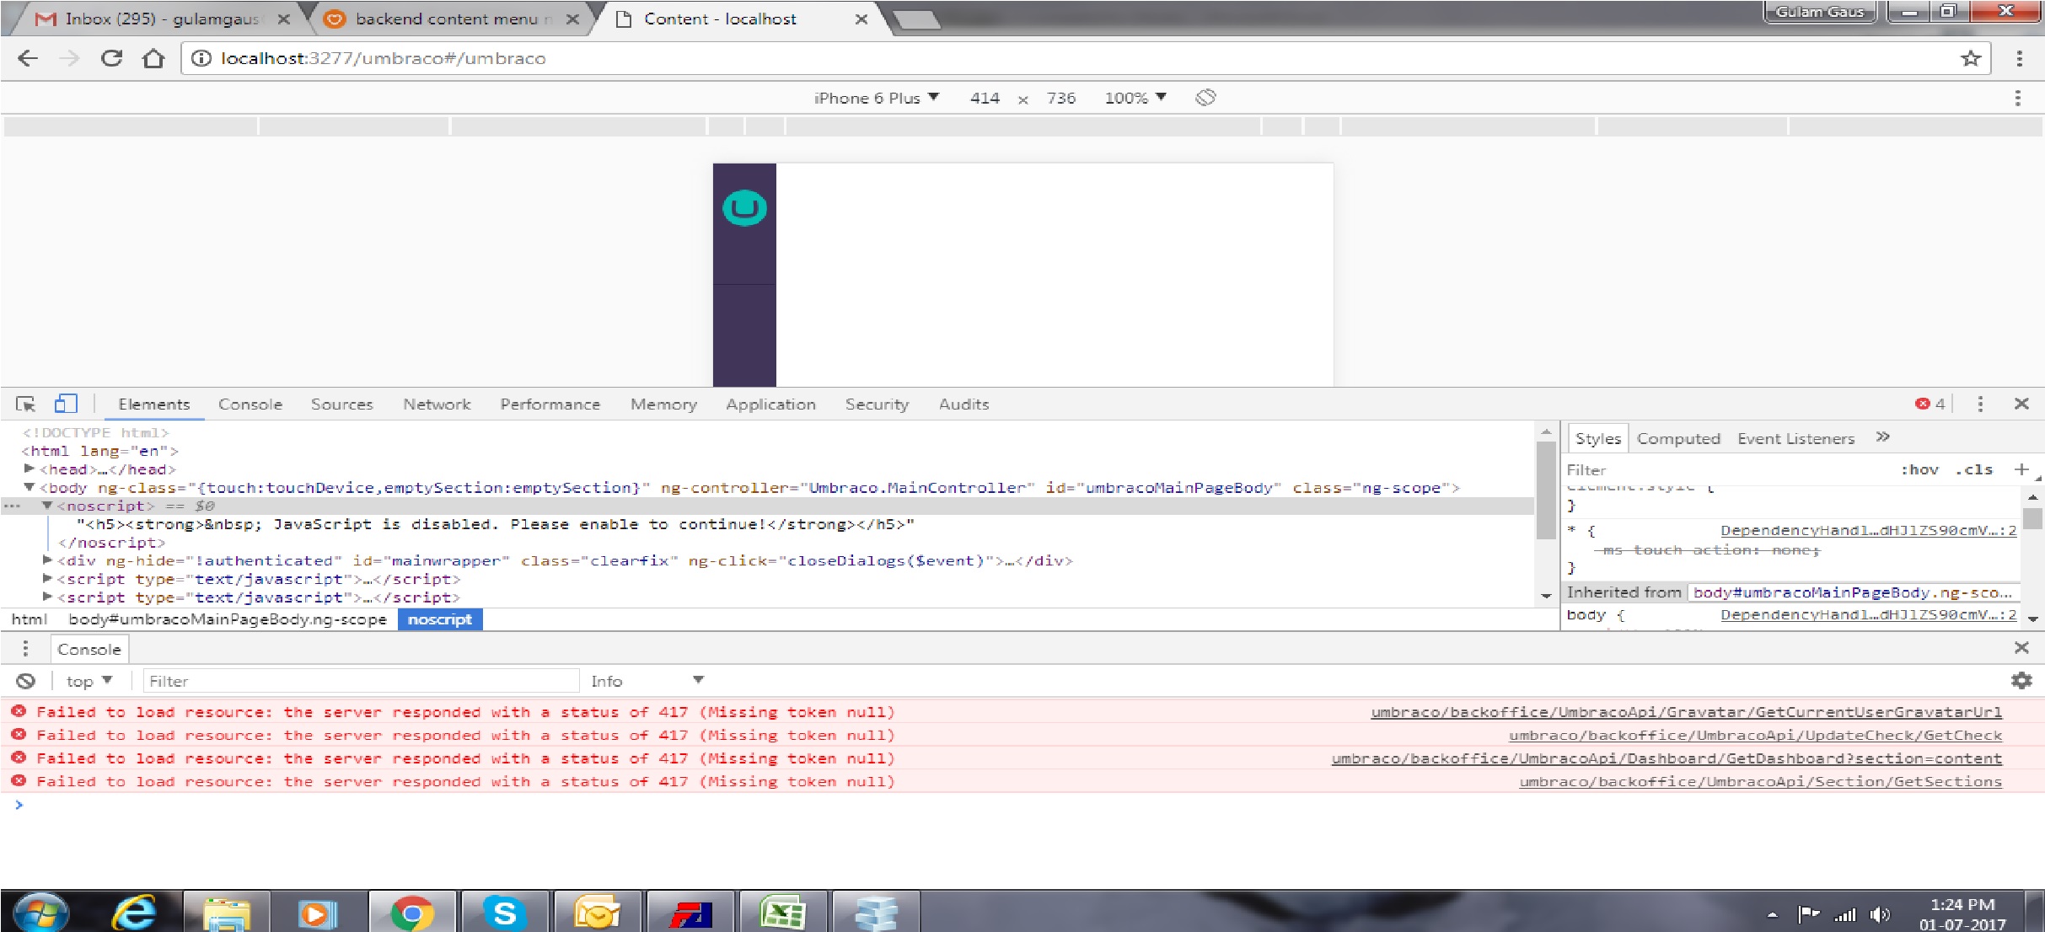
Task: Open Console settings gear icon
Action: (x=2021, y=680)
